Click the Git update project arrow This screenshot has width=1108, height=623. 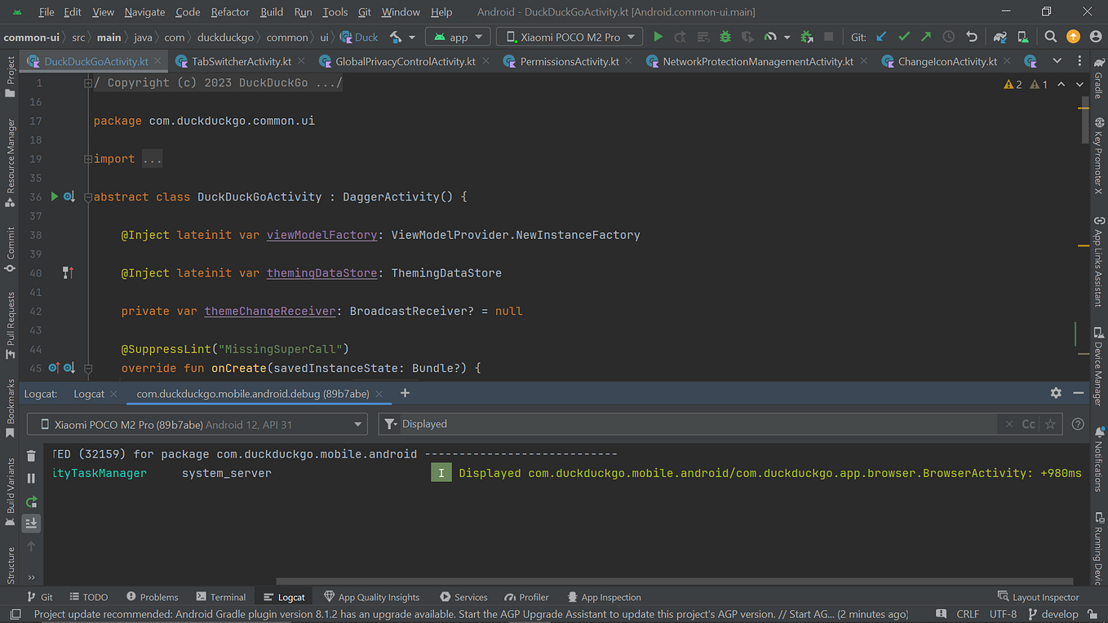(x=881, y=37)
